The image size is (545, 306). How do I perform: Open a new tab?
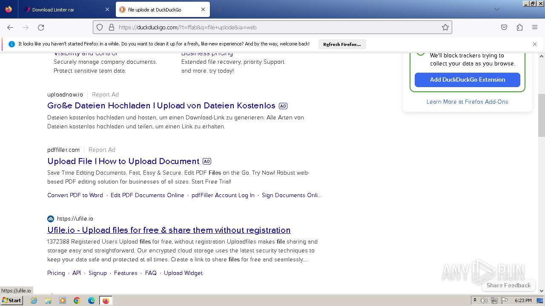click(219, 9)
